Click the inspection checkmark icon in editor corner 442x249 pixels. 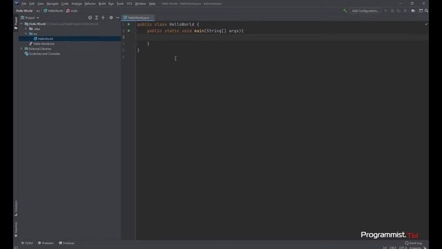point(426,24)
